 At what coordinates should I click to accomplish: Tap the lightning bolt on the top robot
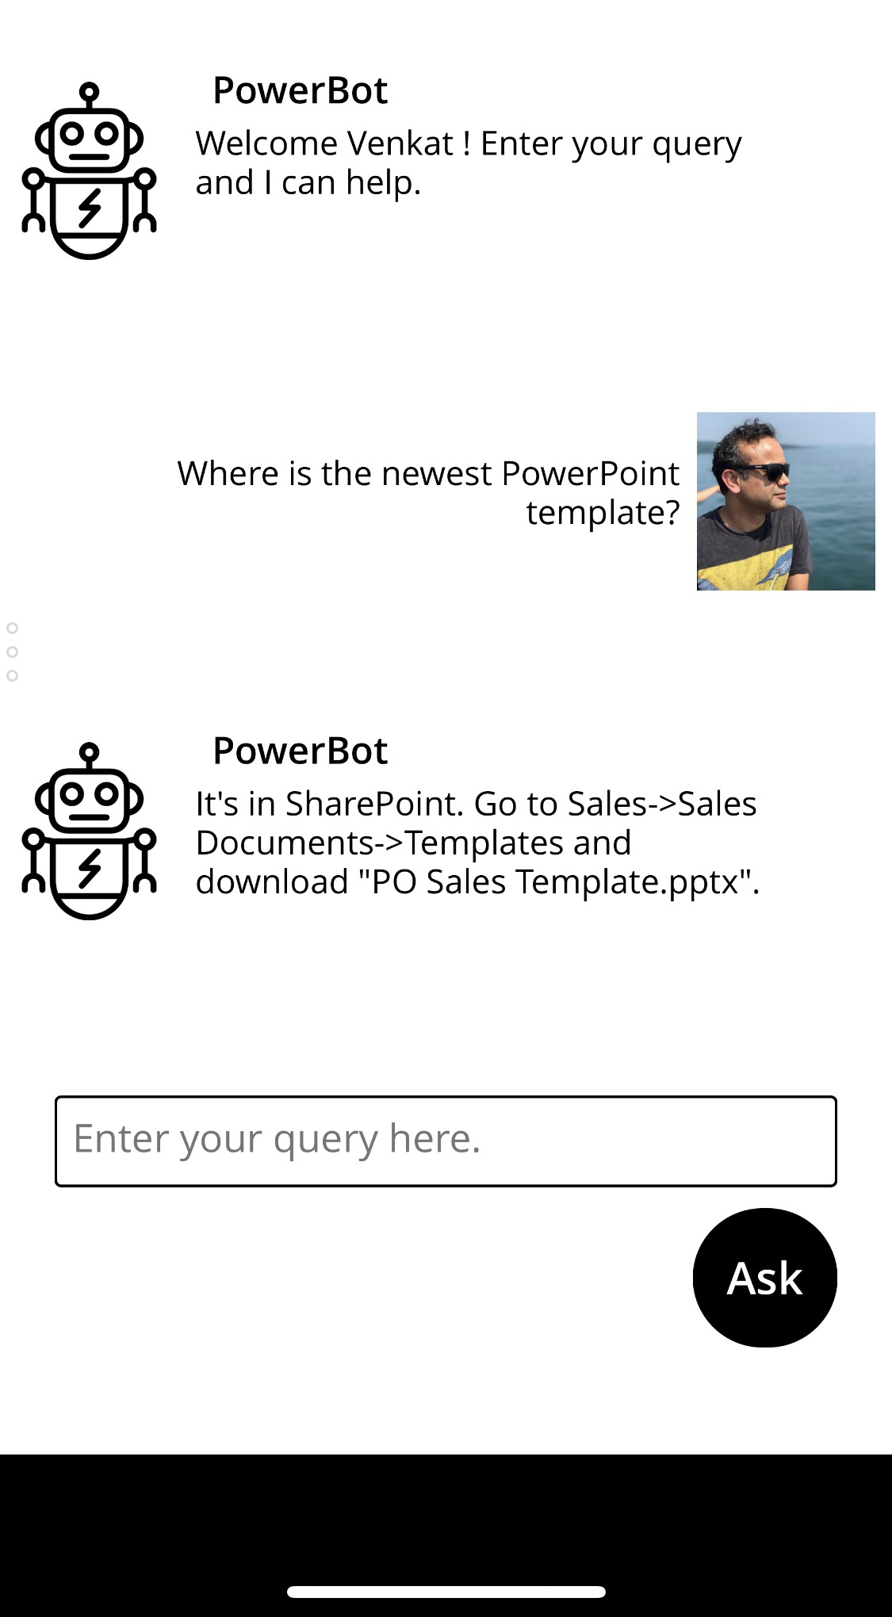(90, 208)
